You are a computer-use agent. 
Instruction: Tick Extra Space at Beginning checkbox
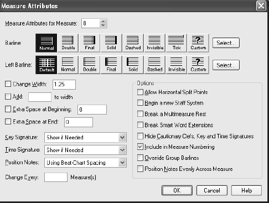8,109
